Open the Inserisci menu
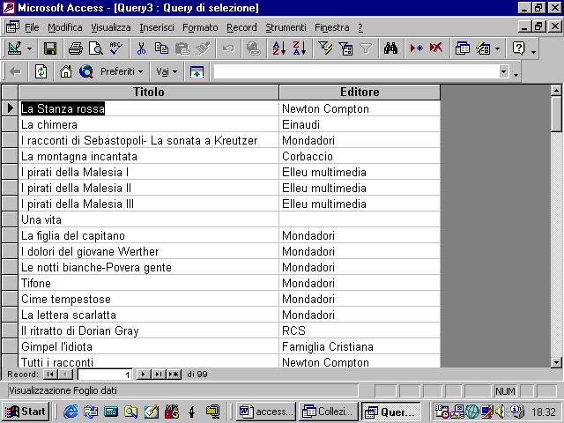 (157, 27)
